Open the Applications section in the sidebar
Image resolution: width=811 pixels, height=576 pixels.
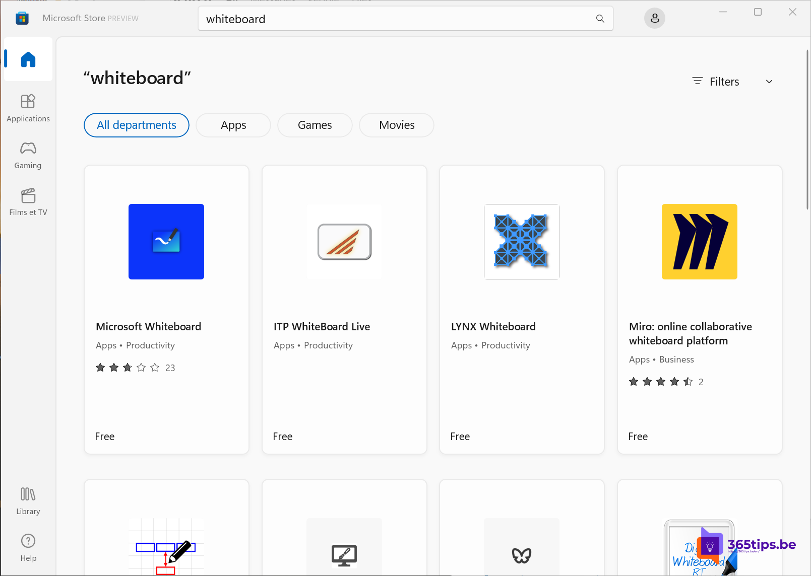[28, 107]
